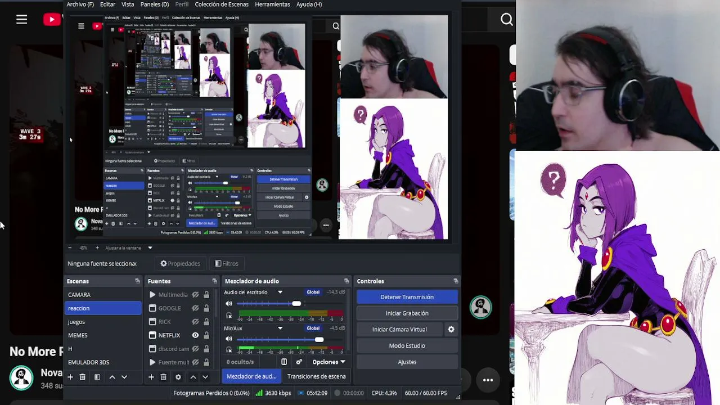Show the Multimedia source
The height and width of the screenshot is (405, 720).
coord(195,295)
